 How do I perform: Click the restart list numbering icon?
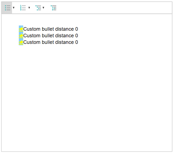point(53,8)
